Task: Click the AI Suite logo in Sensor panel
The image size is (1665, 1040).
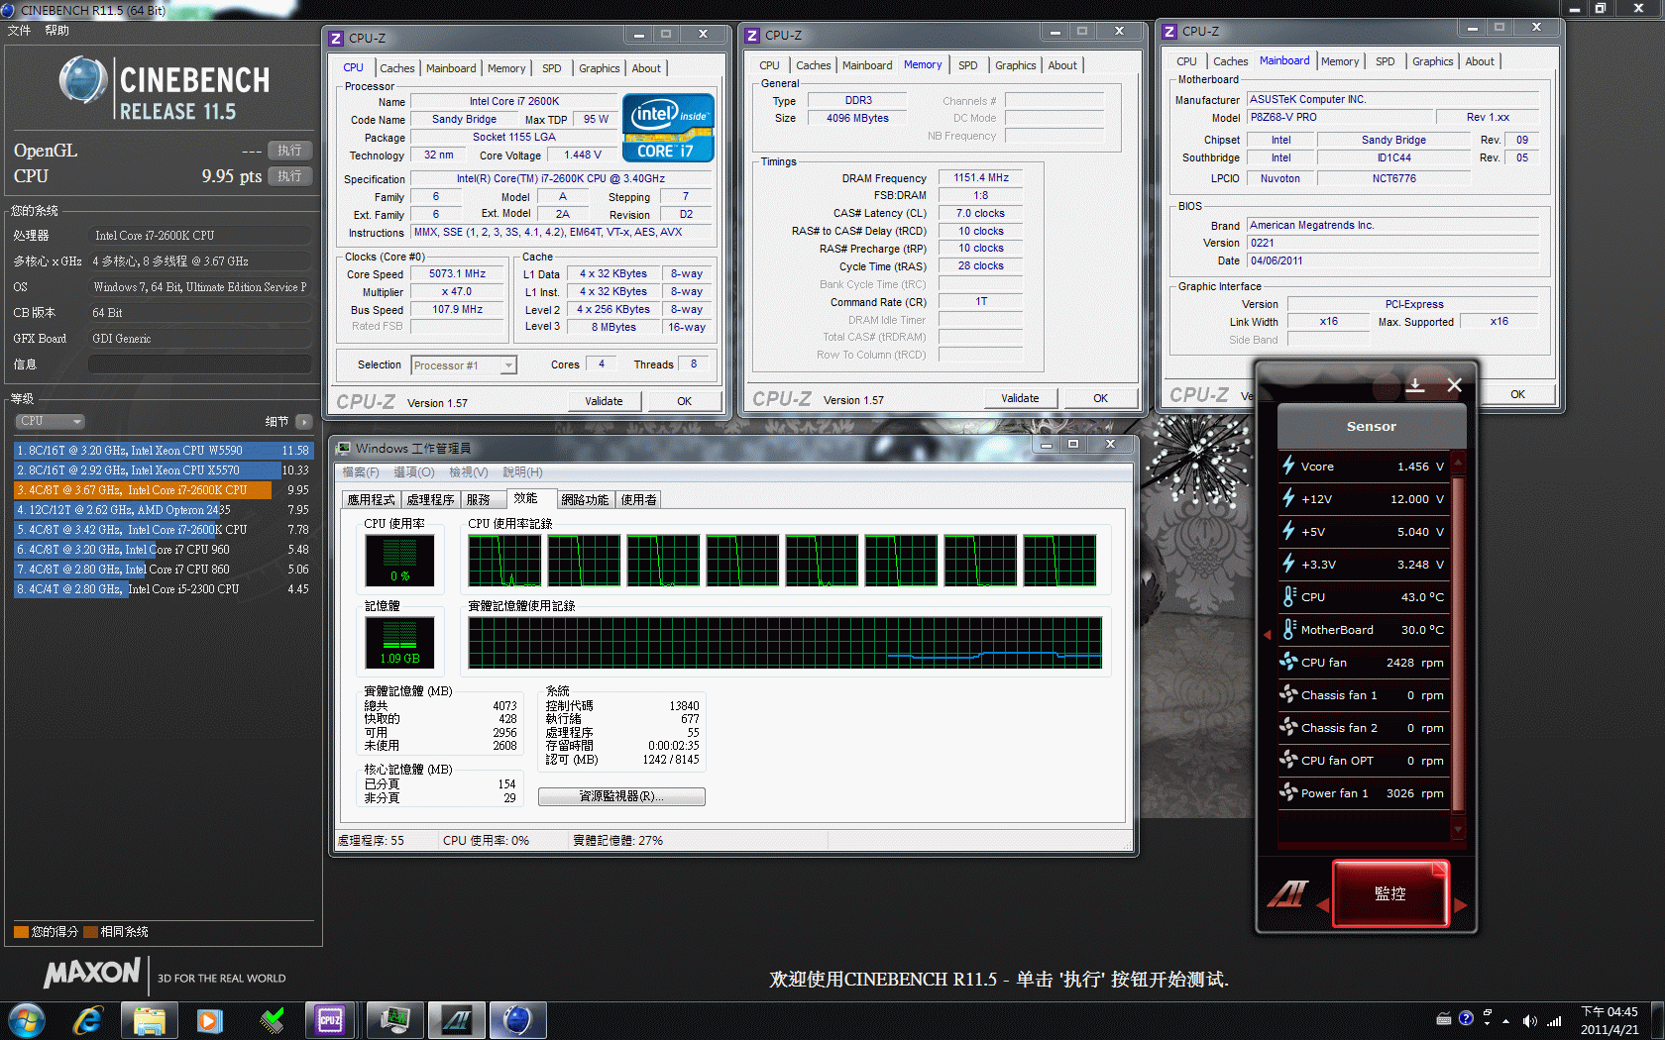Action: point(1287,893)
